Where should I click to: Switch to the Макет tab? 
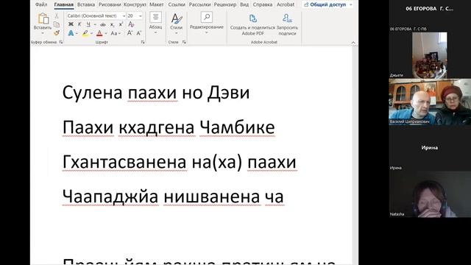[157, 4]
